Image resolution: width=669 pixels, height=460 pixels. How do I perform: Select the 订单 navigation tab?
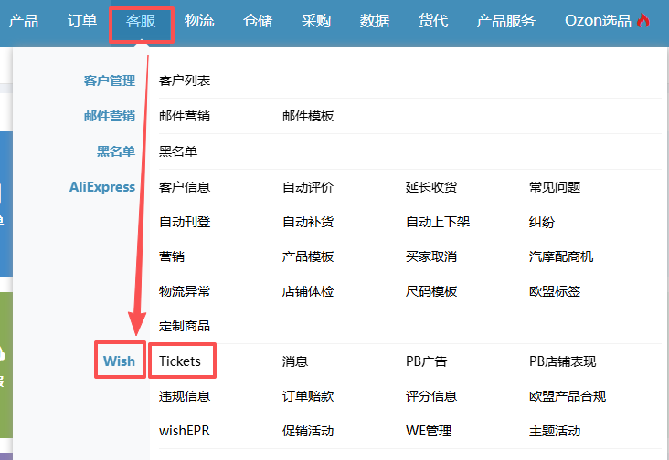[82, 21]
